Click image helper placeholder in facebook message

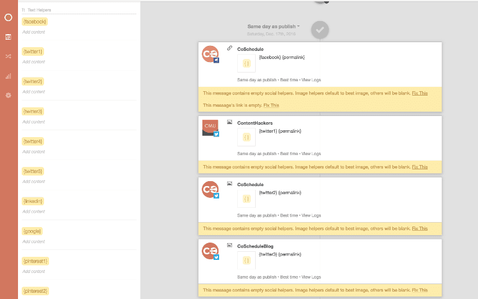tap(246, 64)
